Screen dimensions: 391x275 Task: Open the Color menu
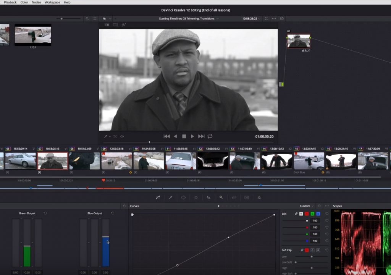click(x=24, y=2)
